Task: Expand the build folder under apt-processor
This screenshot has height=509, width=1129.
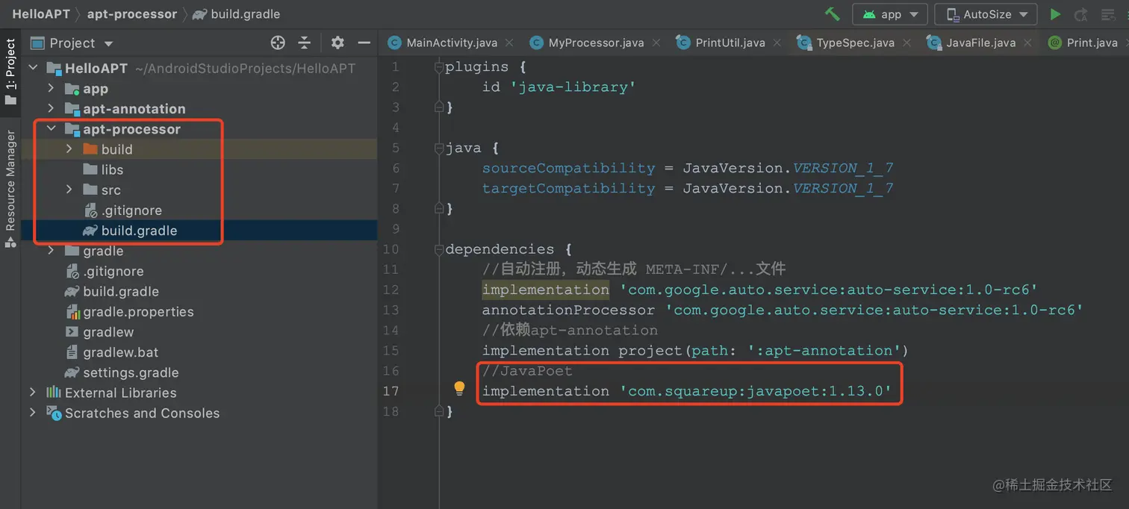Action: pos(69,149)
